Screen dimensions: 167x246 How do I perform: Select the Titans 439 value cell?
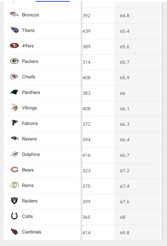98,31
